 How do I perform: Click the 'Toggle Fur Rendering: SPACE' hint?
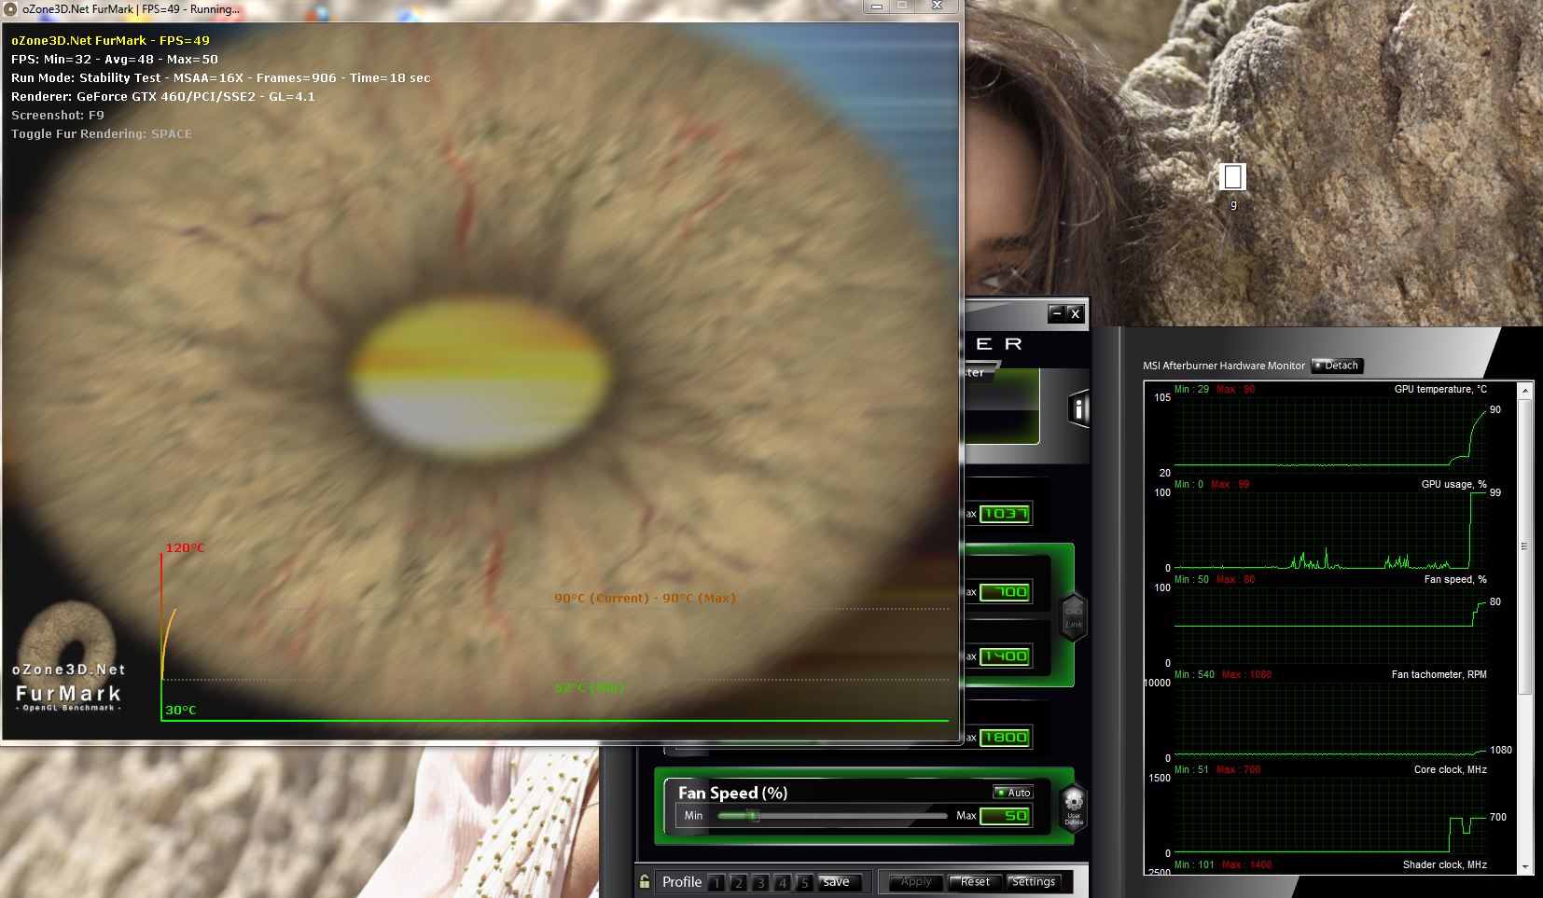102,133
